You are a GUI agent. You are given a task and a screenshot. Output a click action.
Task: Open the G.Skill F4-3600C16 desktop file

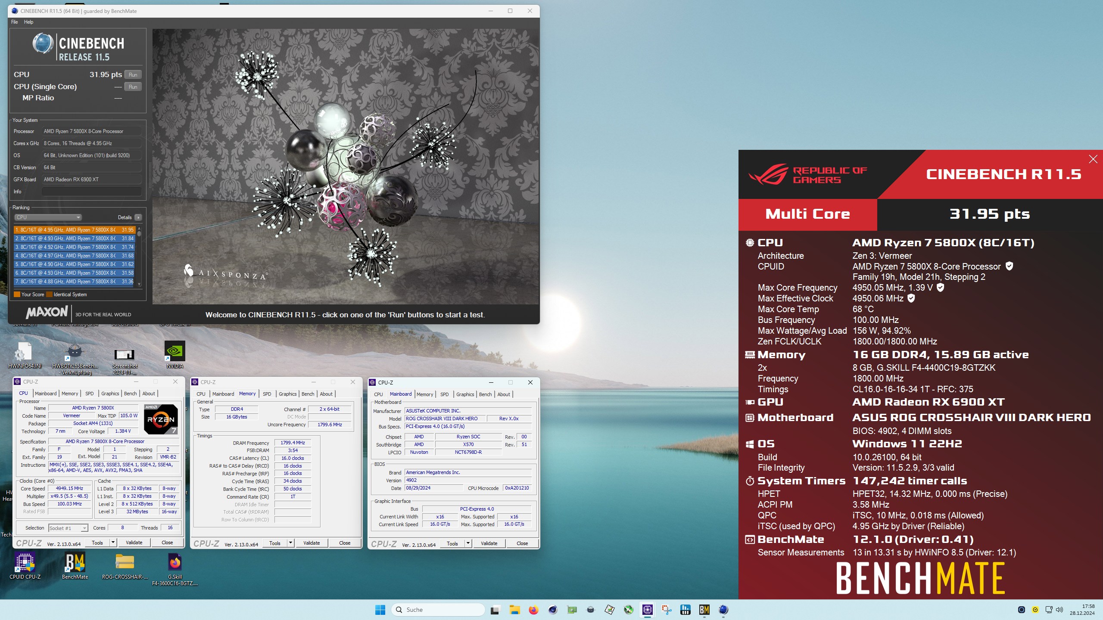point(174,569)
